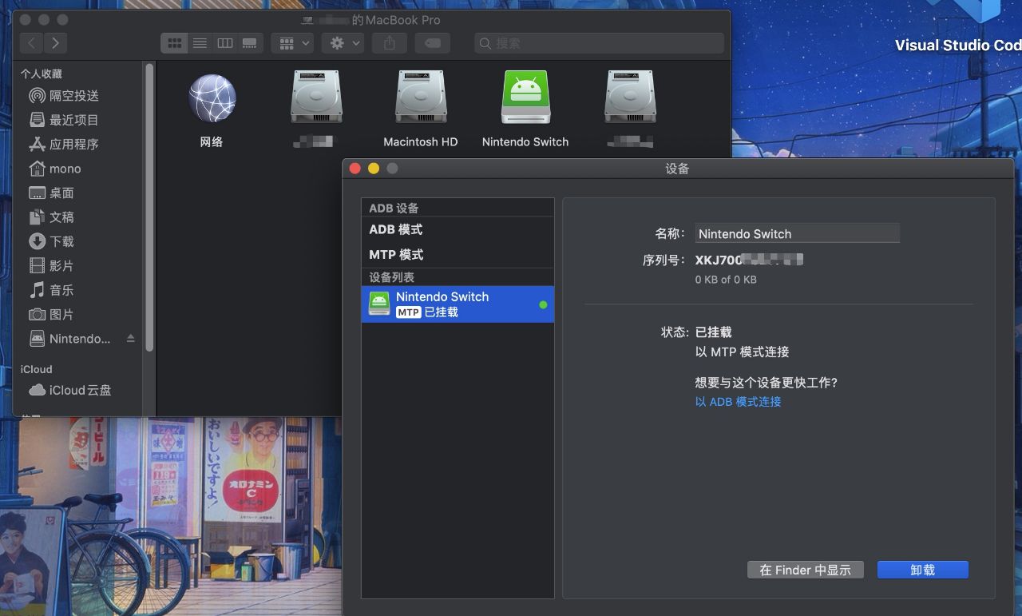Click the 0 KB of 0 KB text

click(x=726, y=280)
